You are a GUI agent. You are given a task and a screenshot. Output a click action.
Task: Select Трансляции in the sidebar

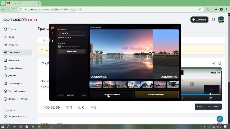pyautogui.click(x=17, y=52)
